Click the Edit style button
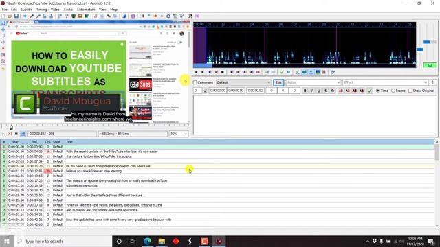Screen dimensions: 440x247 pyautogui.click(x=278, y=82)
